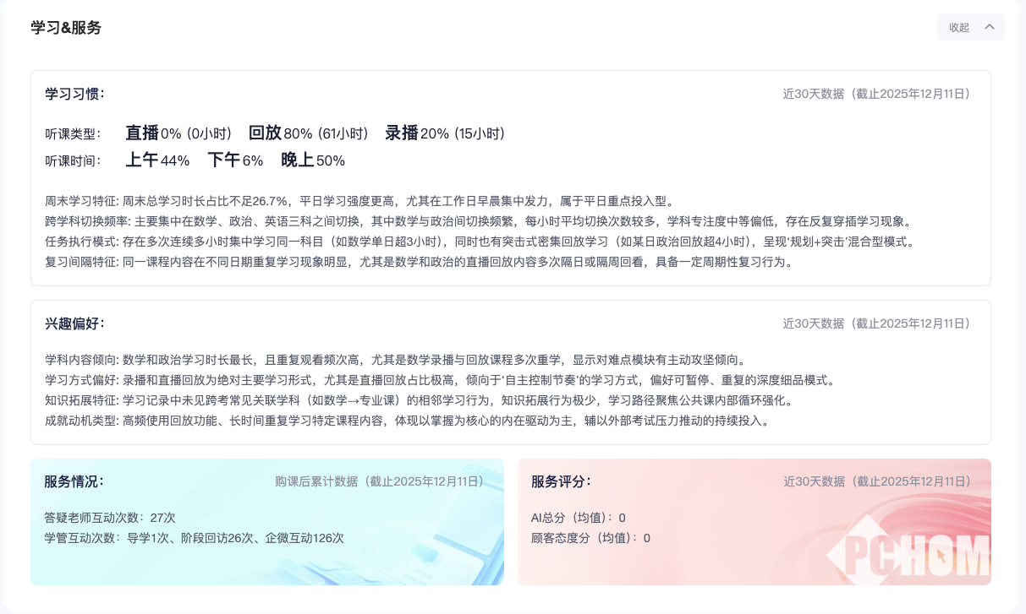Screen dimensions: 1026x614
Task: Click the 下午 6% time stat
Action: click(235, 160)
